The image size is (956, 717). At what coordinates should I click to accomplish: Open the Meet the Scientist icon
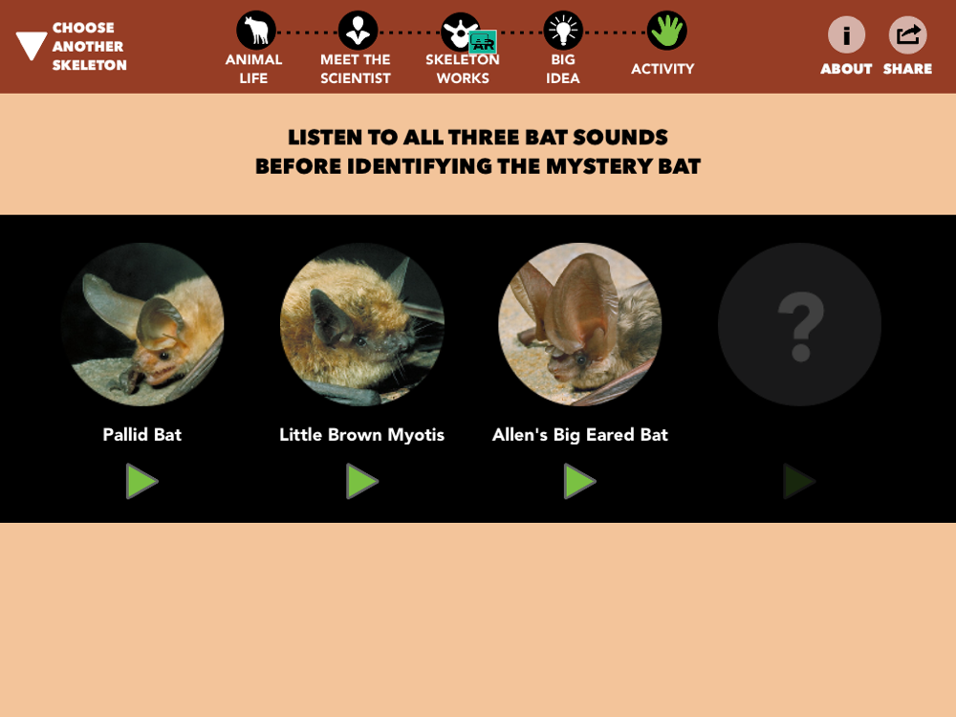point(358,30)
